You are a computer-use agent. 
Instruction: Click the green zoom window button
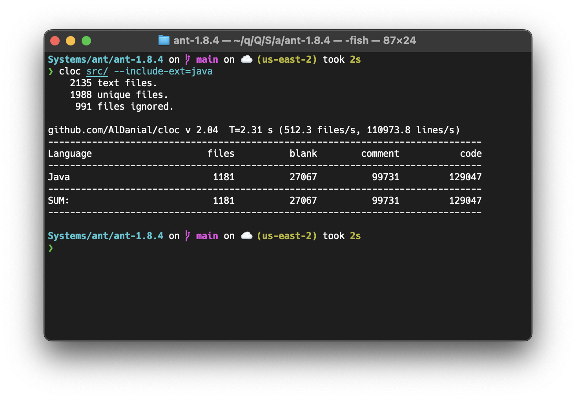(86, 41)
